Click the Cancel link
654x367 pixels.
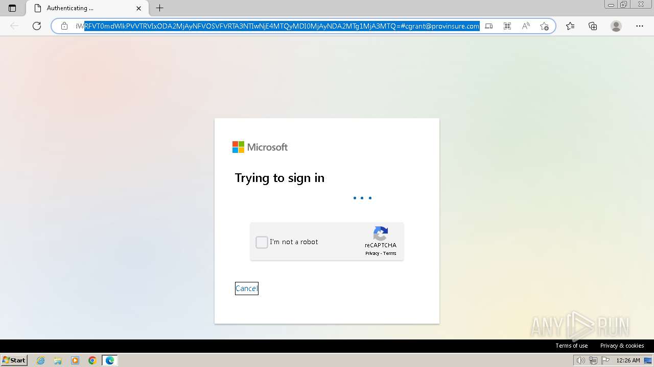[246, 289]
